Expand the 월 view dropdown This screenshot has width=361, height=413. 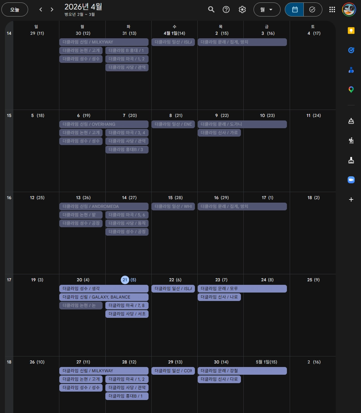coord(267,9)
